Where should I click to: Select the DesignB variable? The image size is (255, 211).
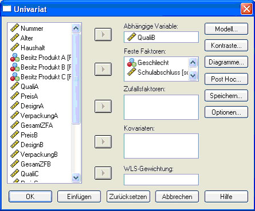32,145
